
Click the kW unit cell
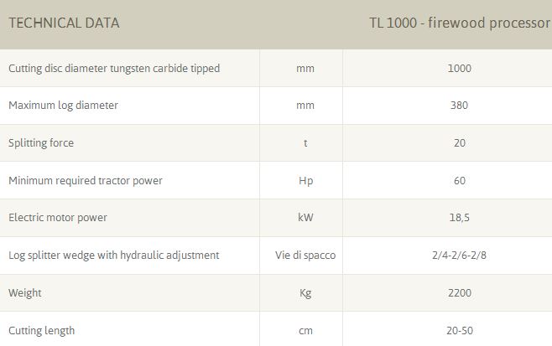(x=305, y=218)
